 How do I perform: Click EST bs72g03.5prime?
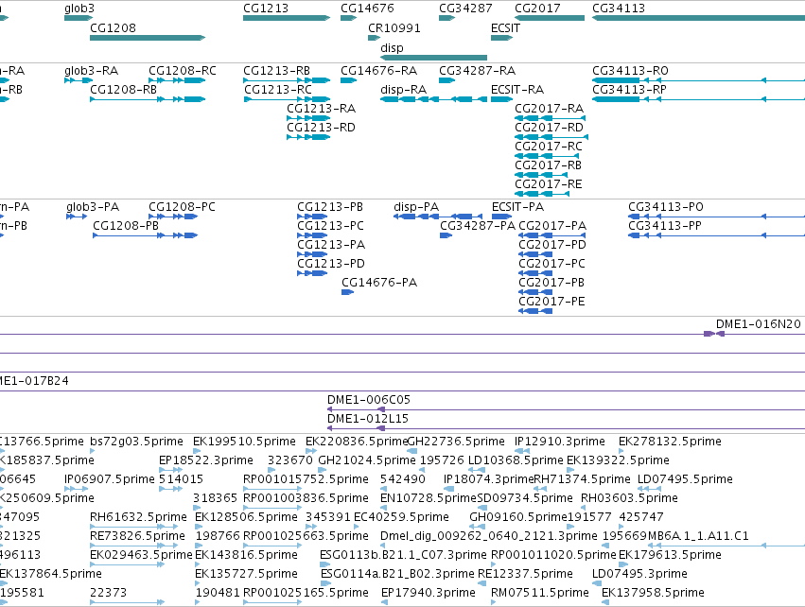coord(136,442)
